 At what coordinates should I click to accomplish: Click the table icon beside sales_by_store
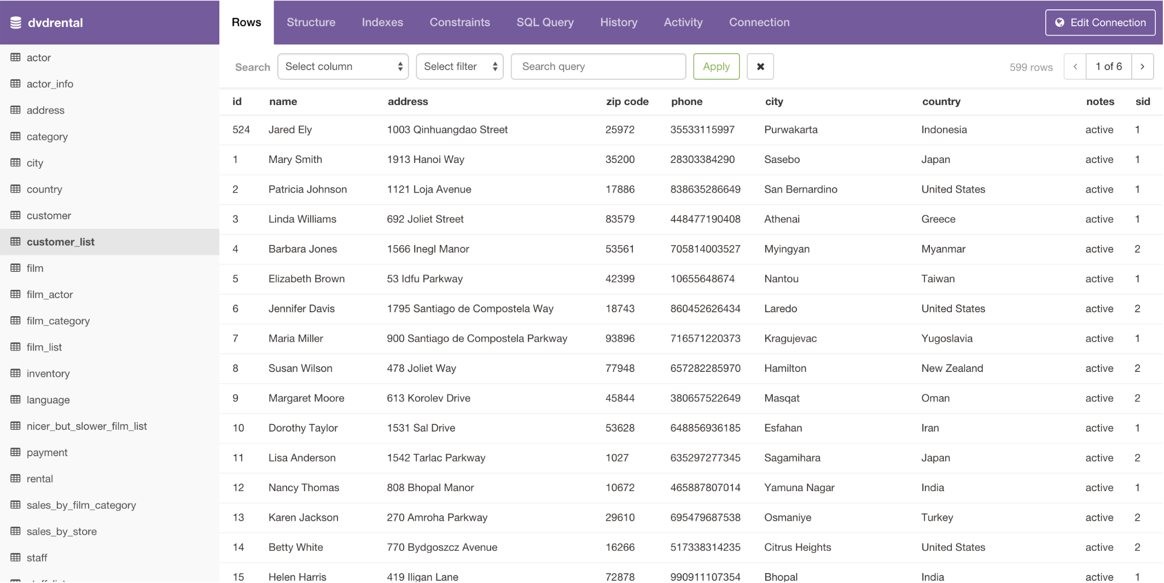pos(15,531)
